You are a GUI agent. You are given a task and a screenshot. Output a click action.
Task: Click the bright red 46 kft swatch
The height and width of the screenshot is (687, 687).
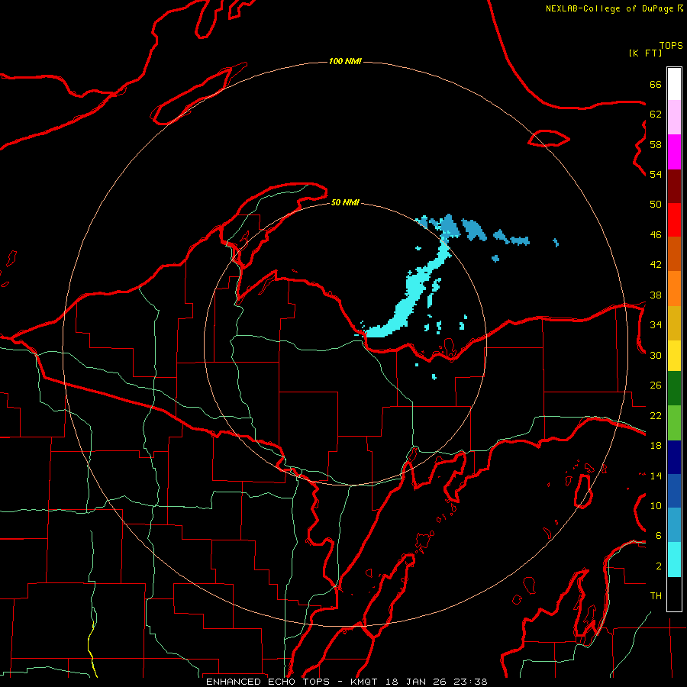point(674,220)
